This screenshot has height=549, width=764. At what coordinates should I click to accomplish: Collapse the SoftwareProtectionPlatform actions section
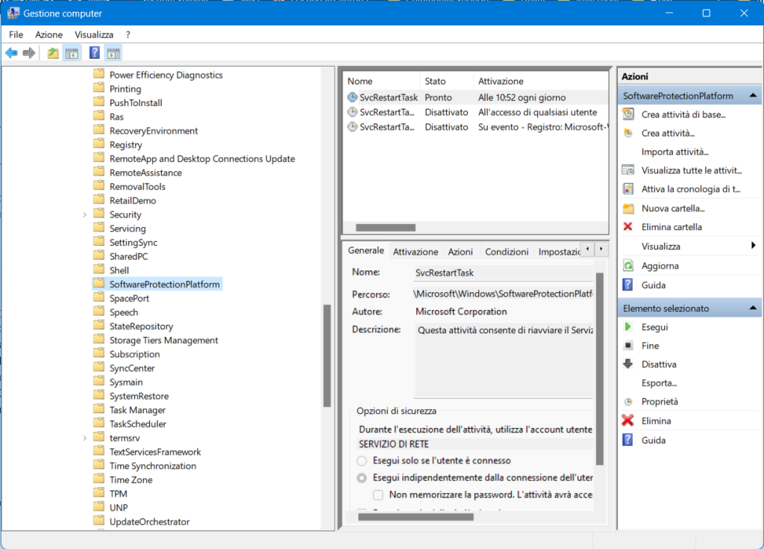click(x=753, y=96)
